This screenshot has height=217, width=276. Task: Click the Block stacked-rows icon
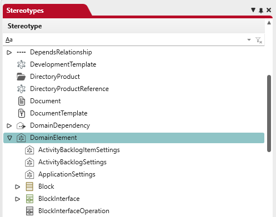point(29,186)
